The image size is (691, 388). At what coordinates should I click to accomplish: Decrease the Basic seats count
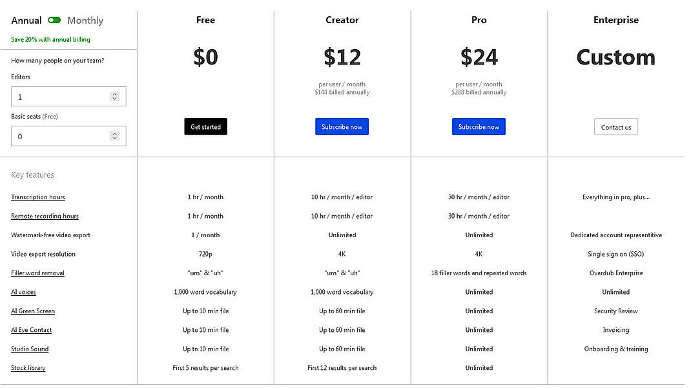coord(114,139)
